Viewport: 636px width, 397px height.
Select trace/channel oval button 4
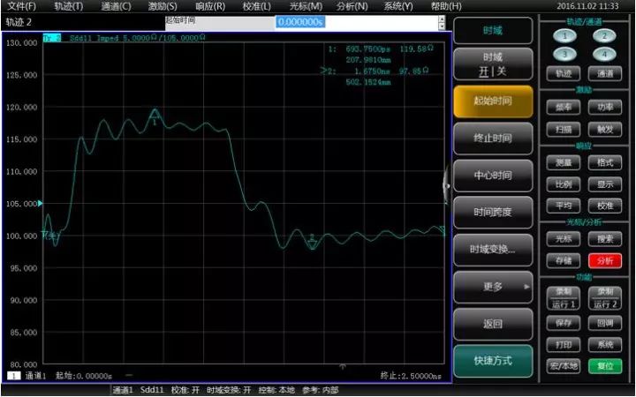(604, 54)
